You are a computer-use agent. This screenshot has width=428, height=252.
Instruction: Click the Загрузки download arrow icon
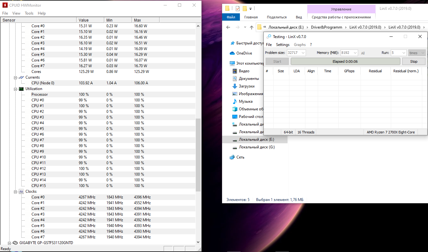(235, 86)
